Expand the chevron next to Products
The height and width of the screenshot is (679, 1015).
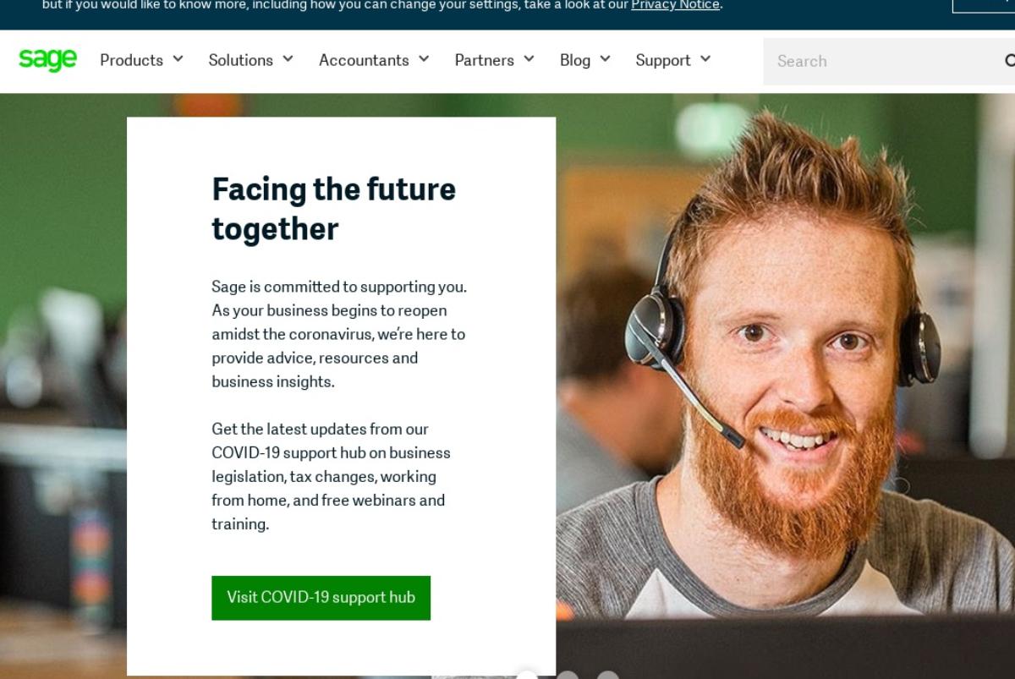click(178, 59)
